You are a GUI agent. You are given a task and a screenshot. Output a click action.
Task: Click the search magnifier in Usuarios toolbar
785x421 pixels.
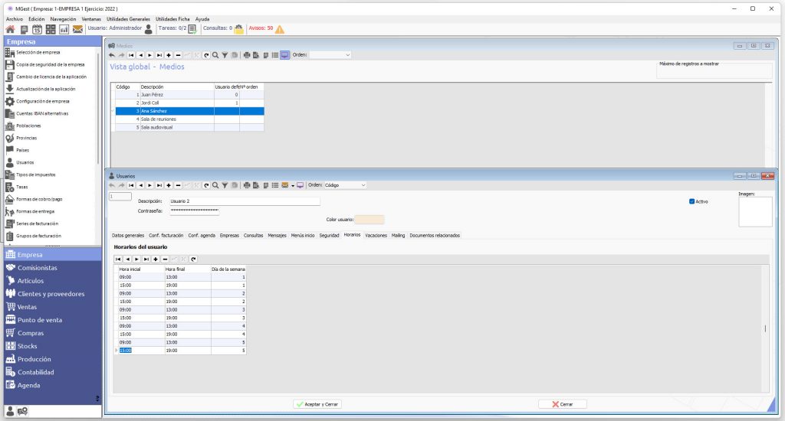[x=215, y=185]
